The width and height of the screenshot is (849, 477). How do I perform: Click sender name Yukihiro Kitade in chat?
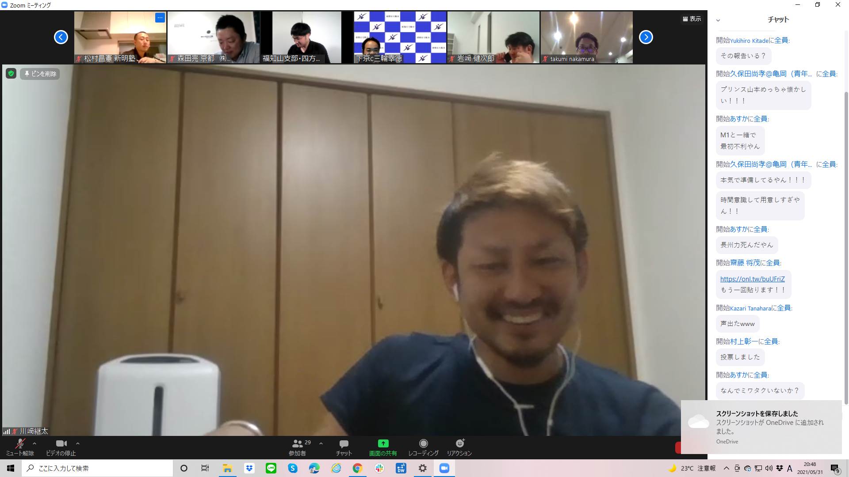(x=749, y=41)
